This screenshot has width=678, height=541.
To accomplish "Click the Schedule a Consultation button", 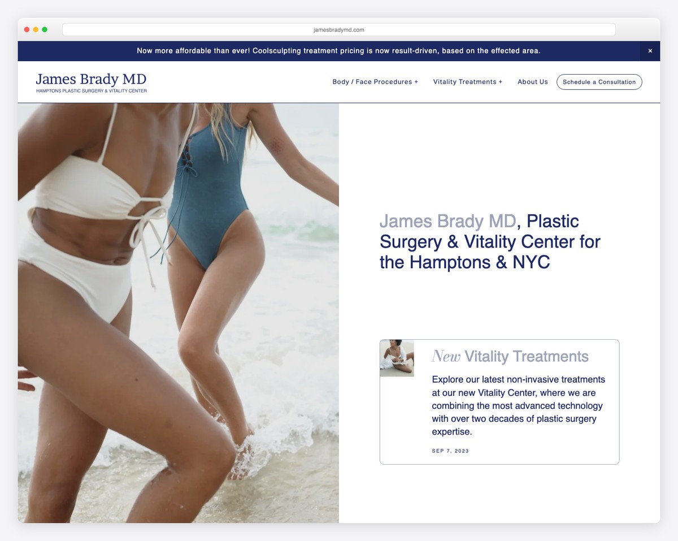I will (599, 82).
